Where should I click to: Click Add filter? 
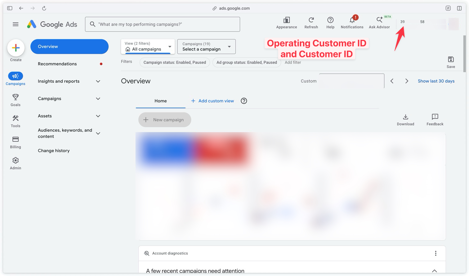click(293, 62)
